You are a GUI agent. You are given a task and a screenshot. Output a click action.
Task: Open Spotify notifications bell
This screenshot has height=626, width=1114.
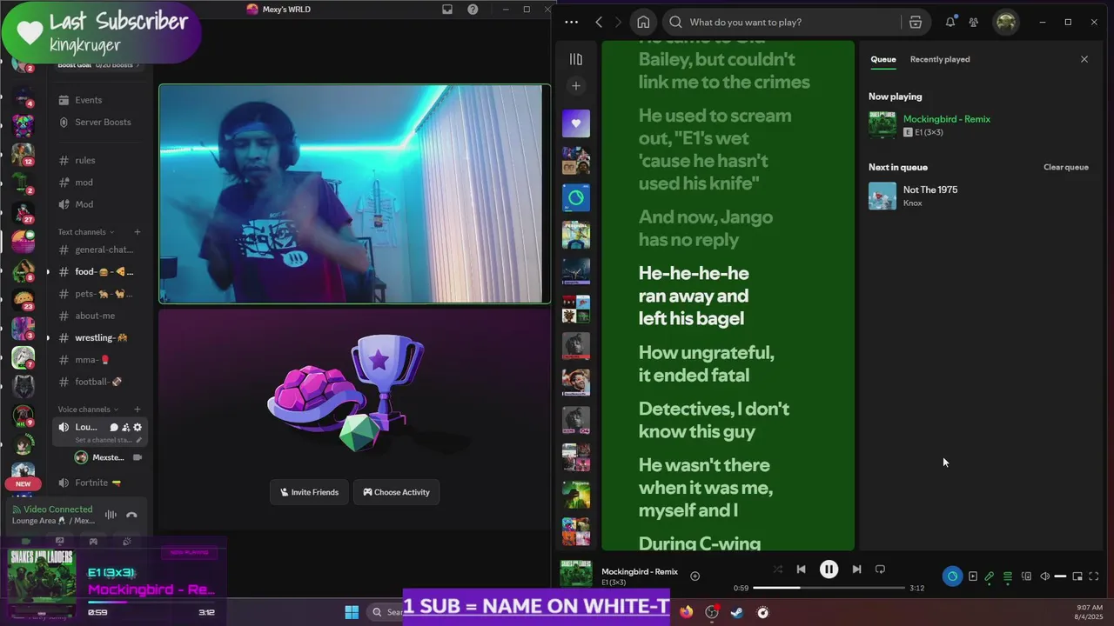pos(950,22)
